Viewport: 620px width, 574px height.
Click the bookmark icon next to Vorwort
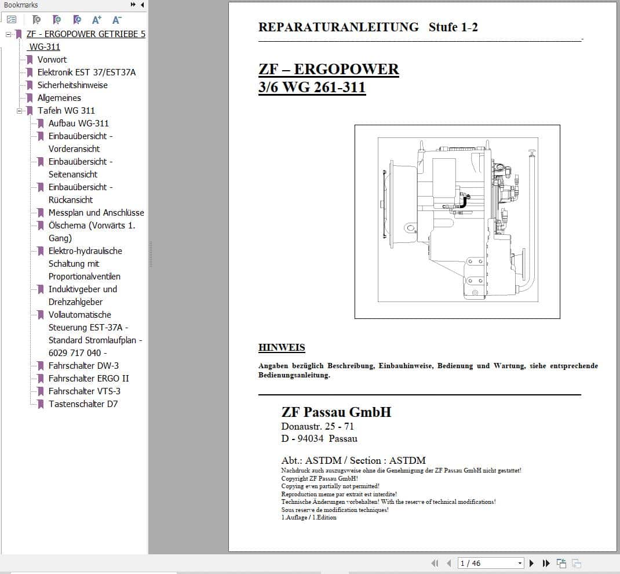click(x=30, y=60)
